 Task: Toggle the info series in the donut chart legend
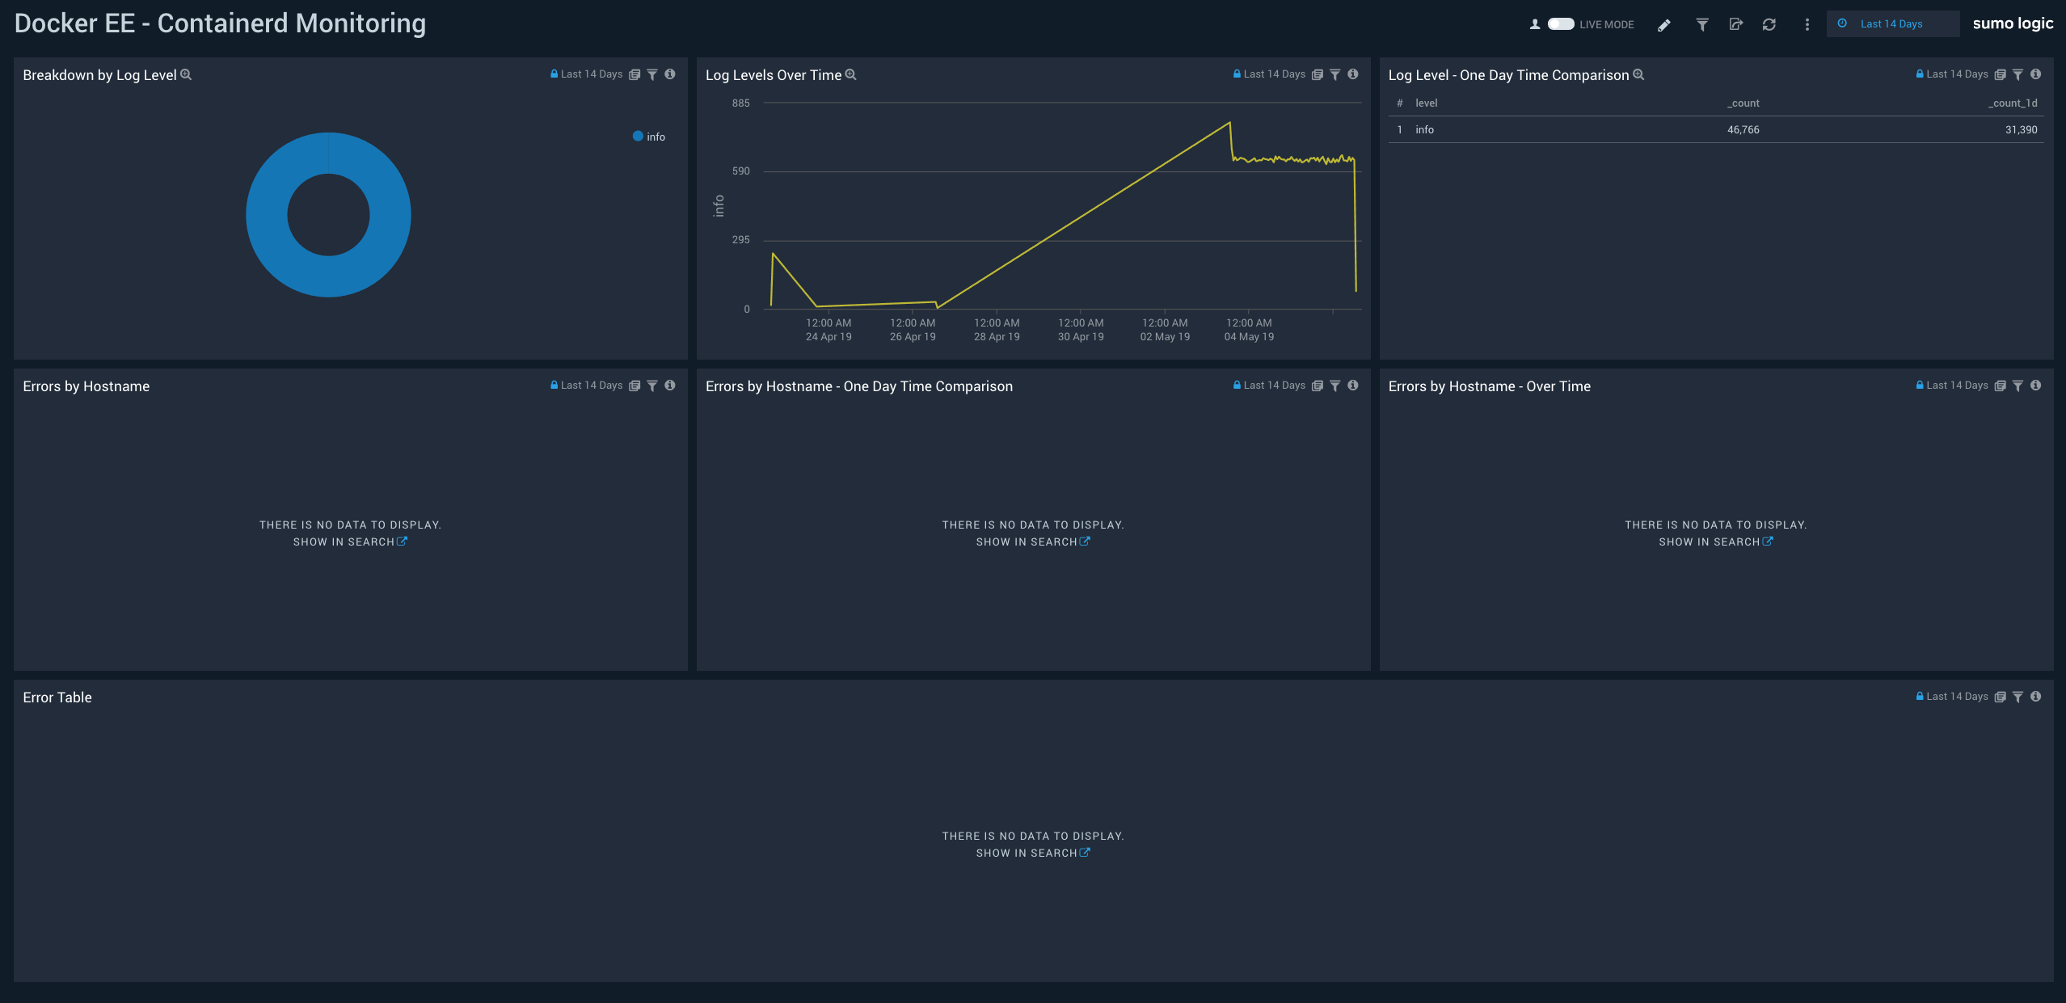pyautogui.click(x=649, y=136)
